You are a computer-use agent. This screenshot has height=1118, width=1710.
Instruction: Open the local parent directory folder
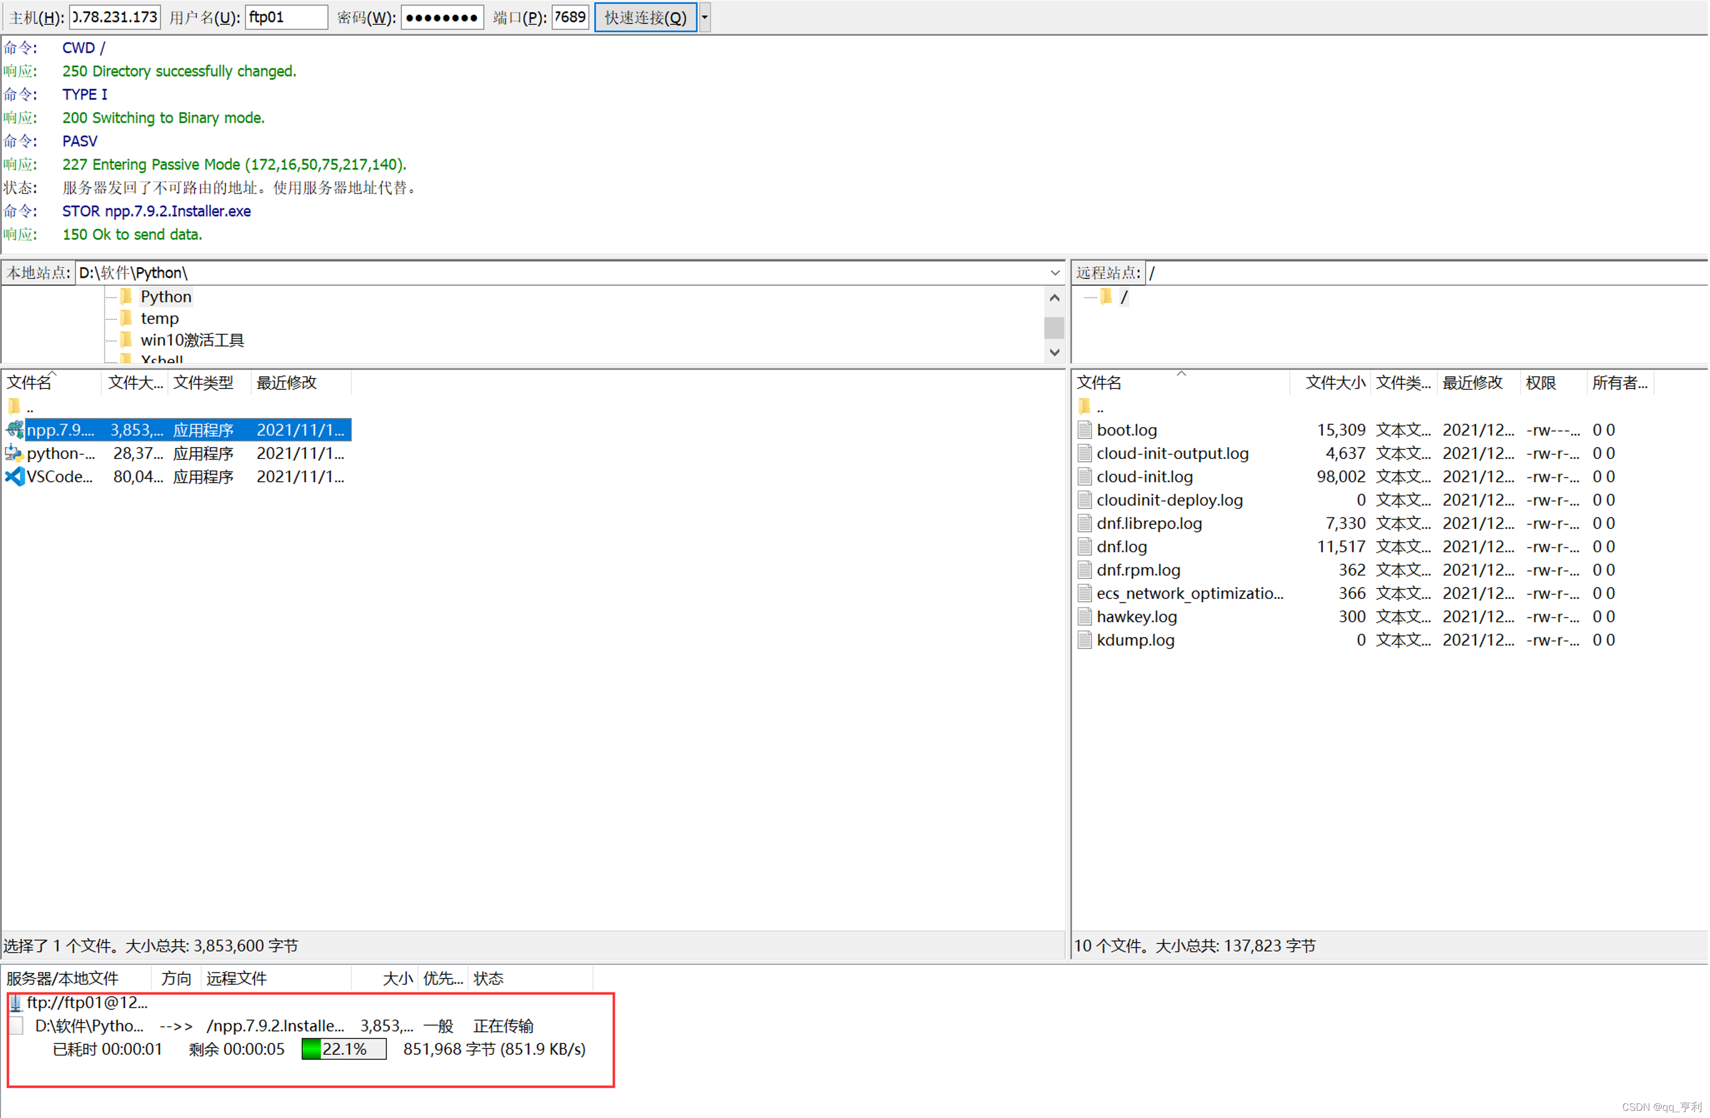point(14,407)
